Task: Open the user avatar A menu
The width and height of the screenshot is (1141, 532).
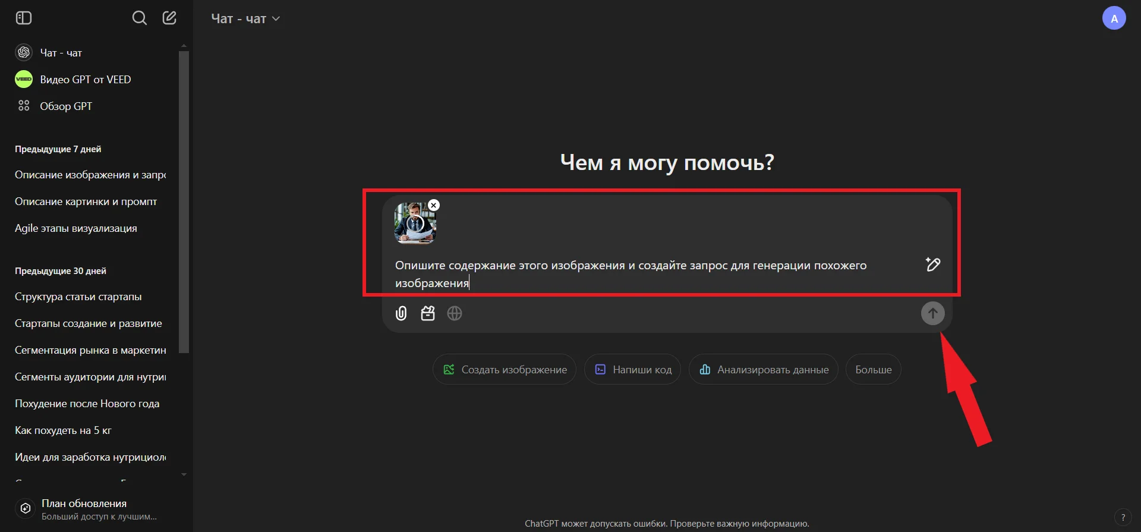Action: [x=1114, y=18]
